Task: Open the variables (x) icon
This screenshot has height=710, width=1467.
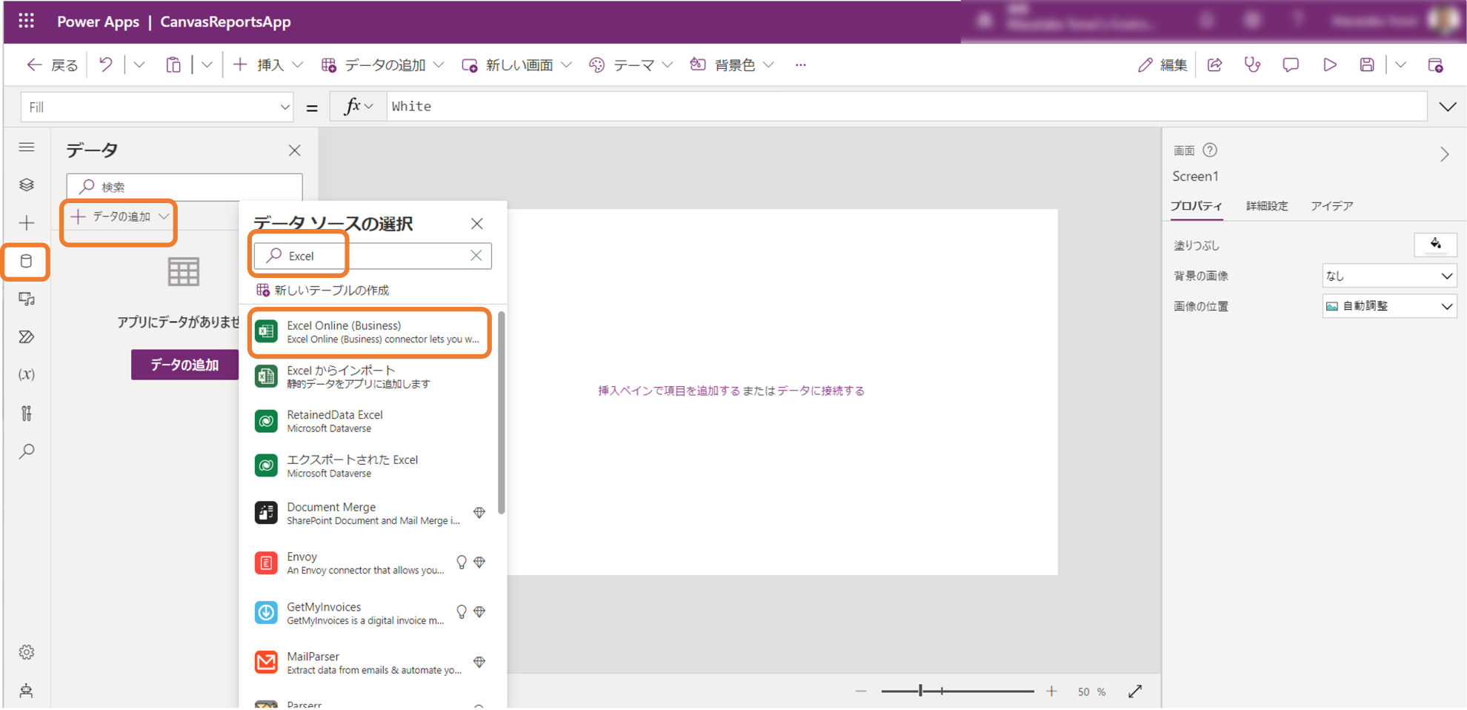Action: click(27, 374)
